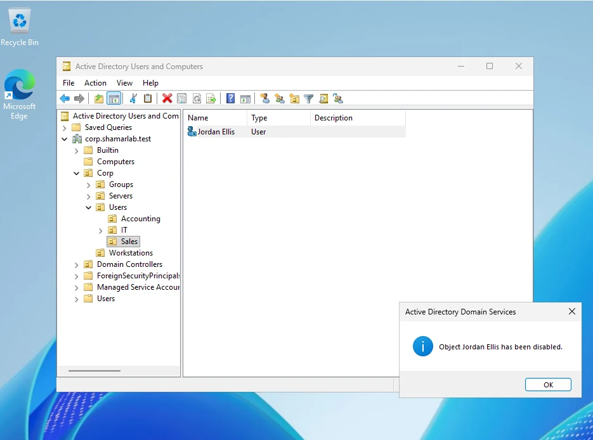This screenshot has width=593, height=440.
Task: Select the bottom-level Users container
Action: tap(105, 298)
